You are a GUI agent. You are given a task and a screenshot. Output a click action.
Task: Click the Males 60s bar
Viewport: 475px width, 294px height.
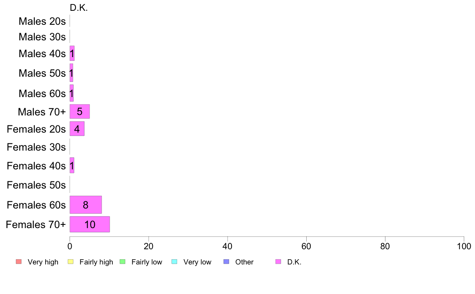72,93
